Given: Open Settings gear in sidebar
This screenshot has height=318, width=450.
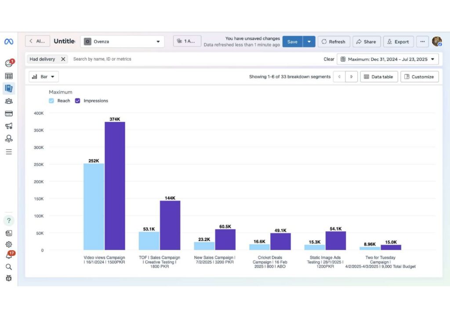Looking at the screenshot, I should point(9,244).
